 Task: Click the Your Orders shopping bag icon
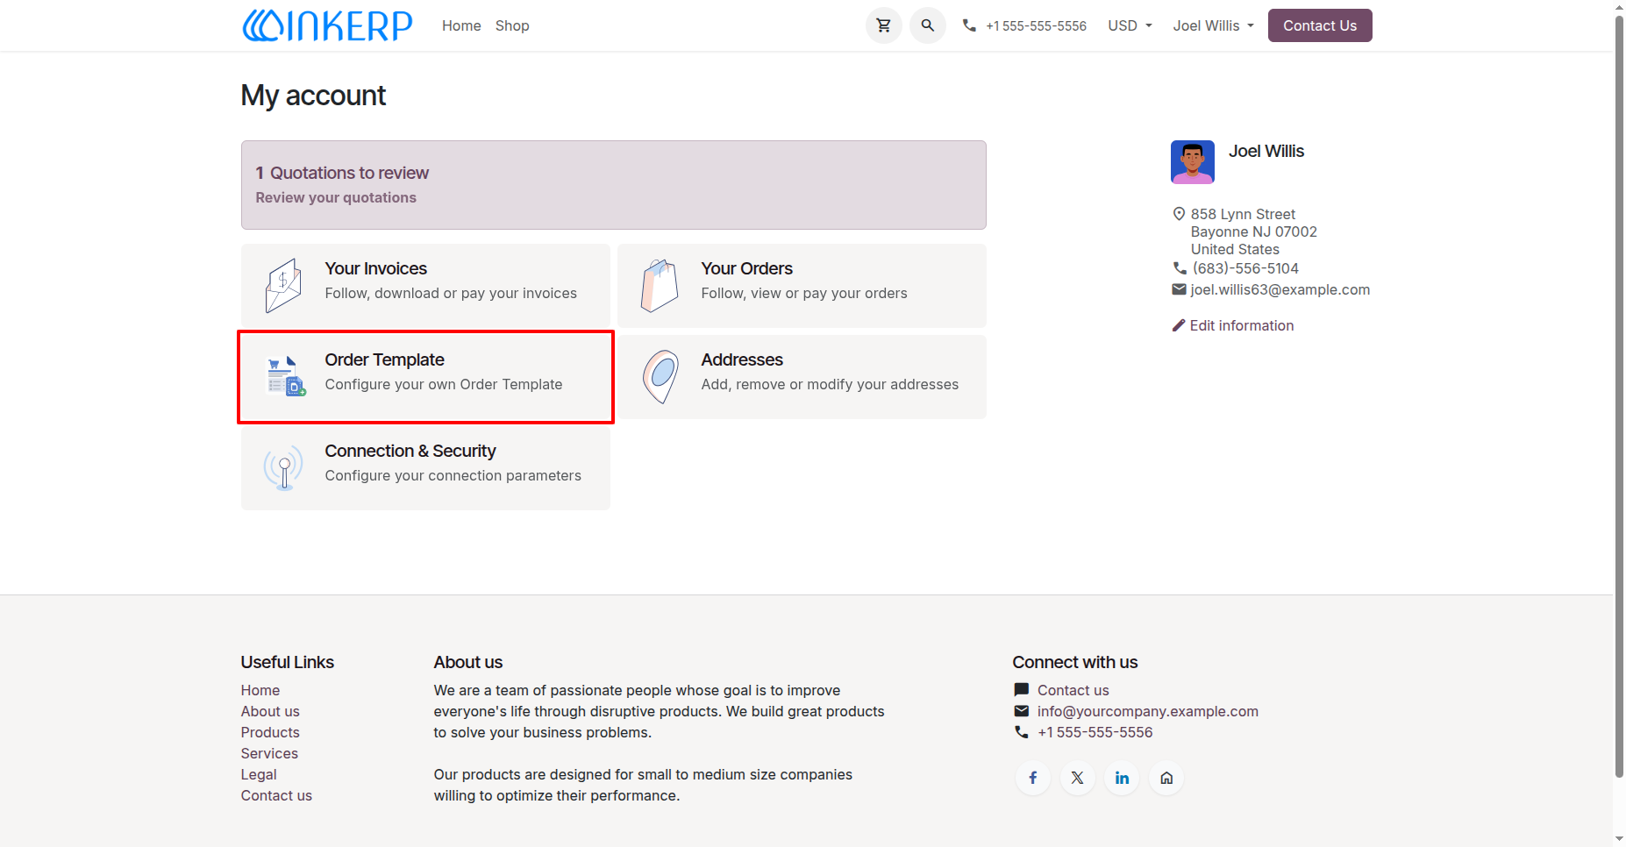[x=660, y=286]
